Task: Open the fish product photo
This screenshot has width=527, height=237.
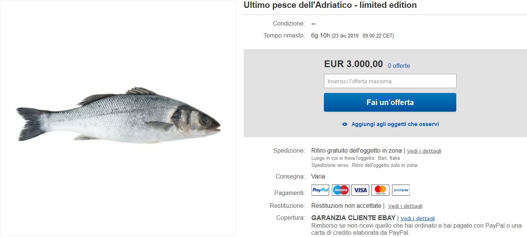Action: 118,117
